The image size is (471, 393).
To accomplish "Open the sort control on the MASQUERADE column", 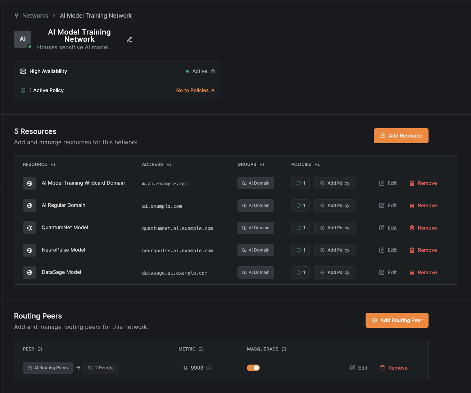I will tap(284, 349).
